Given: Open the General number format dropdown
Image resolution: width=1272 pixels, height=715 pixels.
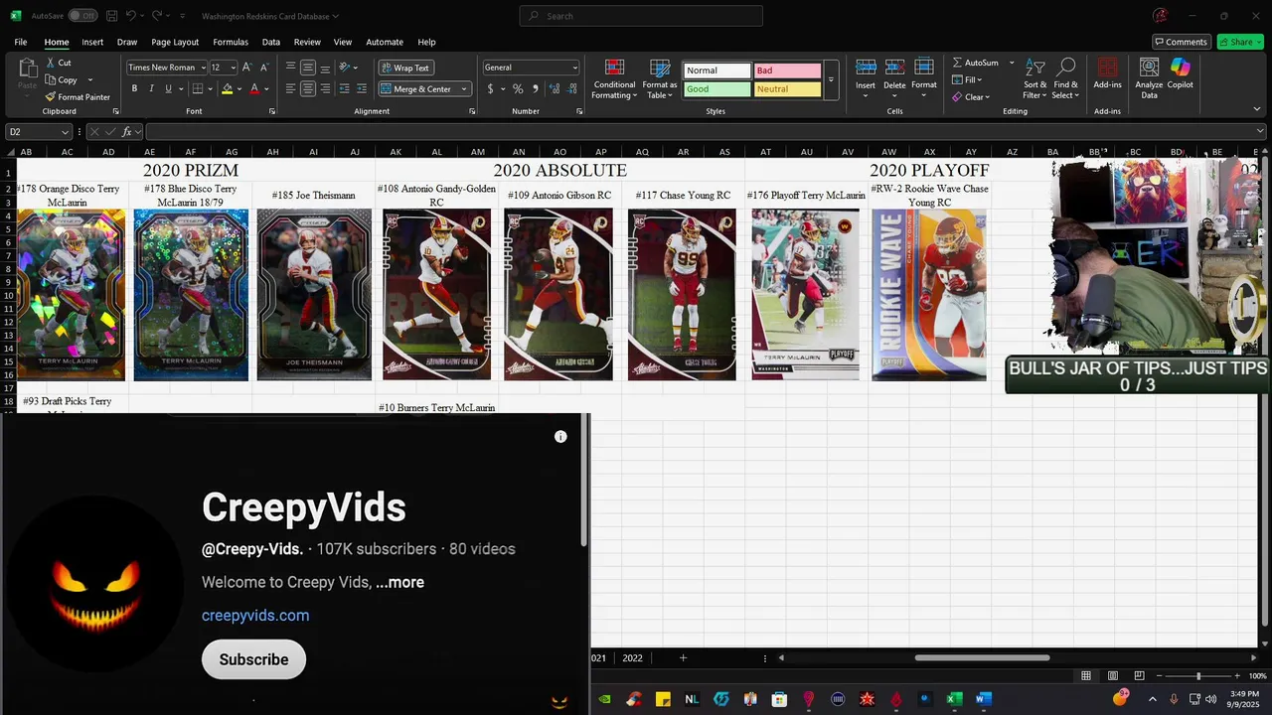Looking at the screenshot, I should coord(574,68).
